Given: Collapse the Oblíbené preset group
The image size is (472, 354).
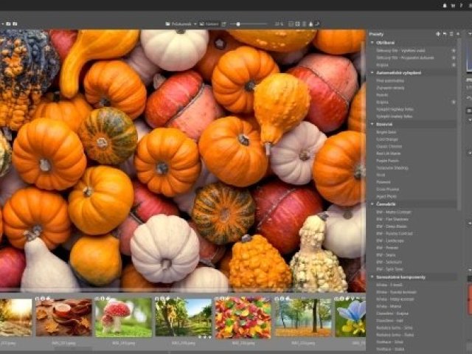Looking at the screenshot, I should (372, 43).
